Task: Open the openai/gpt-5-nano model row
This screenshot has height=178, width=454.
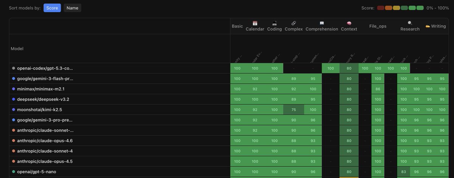Action: coord(120,172)
